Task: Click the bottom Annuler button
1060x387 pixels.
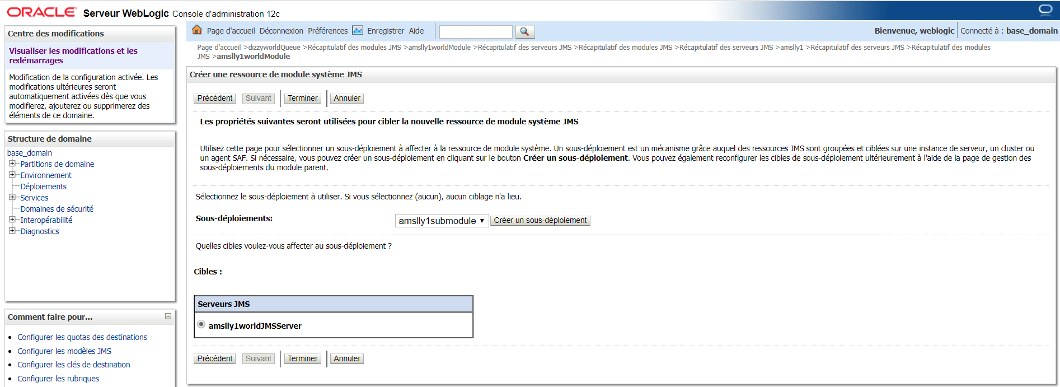Action: click(347, 359)
